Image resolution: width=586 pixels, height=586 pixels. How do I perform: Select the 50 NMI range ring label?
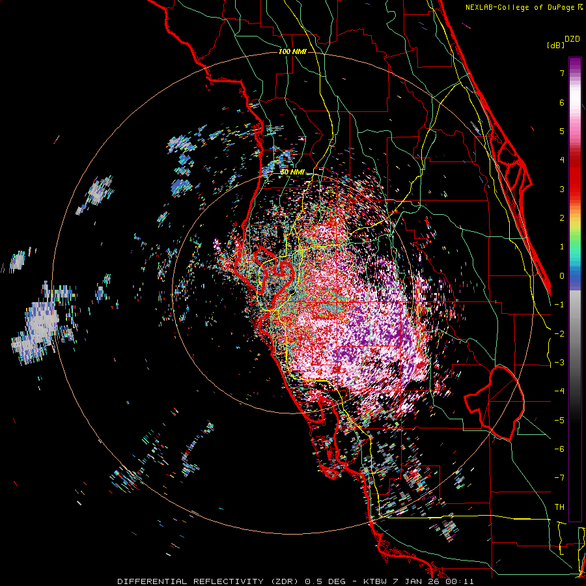pos(292,172)
